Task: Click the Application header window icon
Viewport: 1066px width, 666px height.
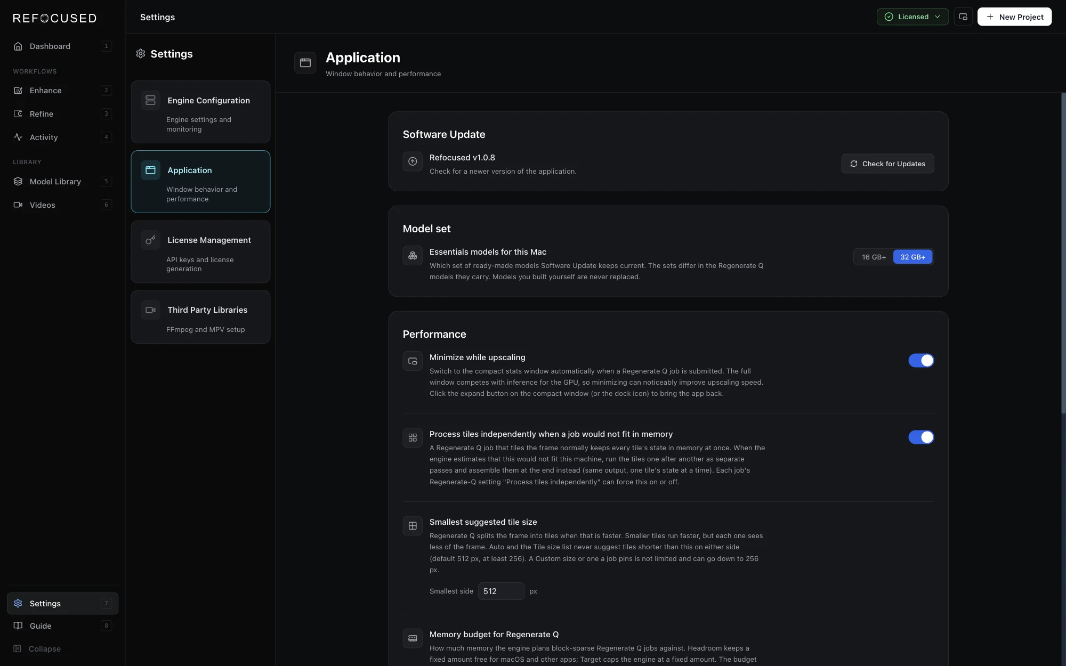Action: click(305, 63)
